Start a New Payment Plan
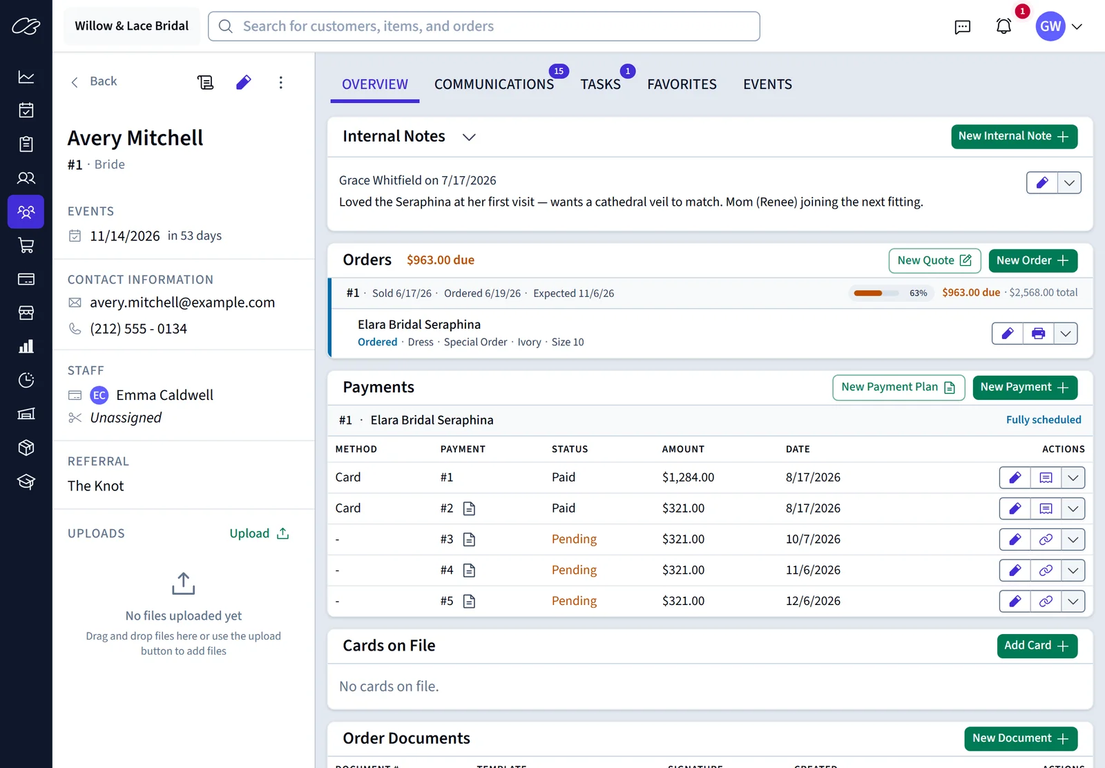Screen dimensions: 1105x768 tap(899, 387)
